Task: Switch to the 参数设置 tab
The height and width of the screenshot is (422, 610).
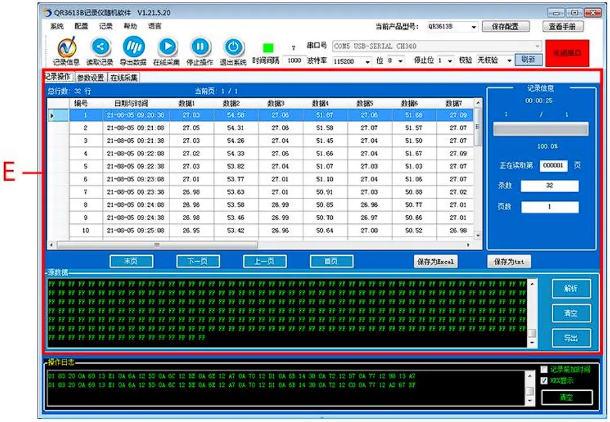Action: click(x=91, y=78)
